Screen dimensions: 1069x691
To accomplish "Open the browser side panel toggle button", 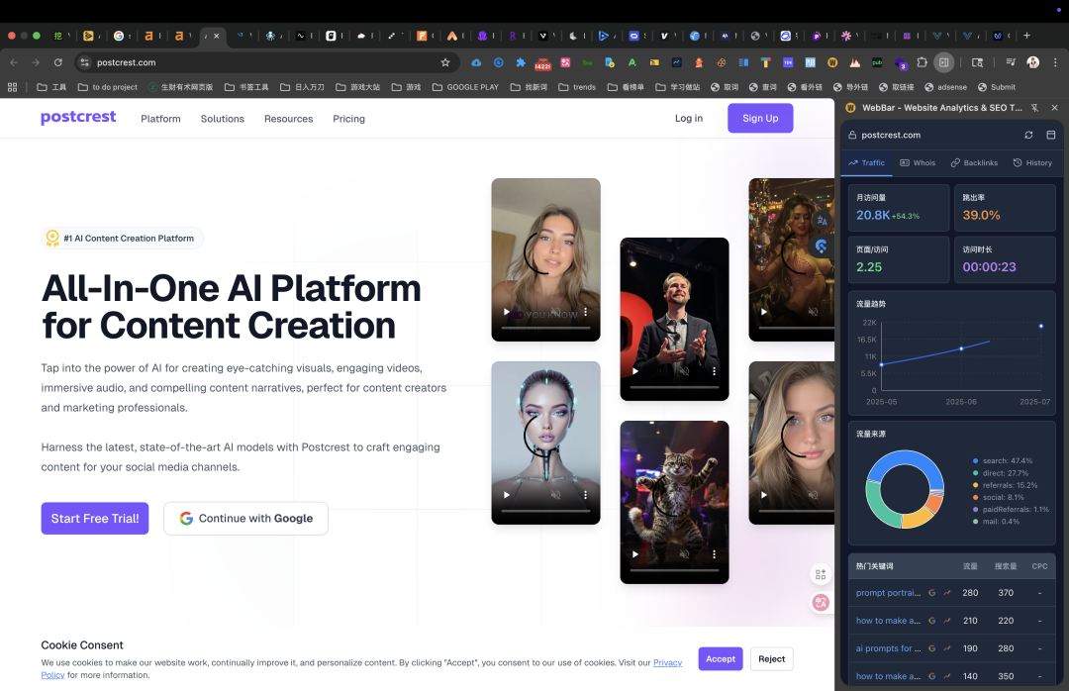I will coord(943,62).
